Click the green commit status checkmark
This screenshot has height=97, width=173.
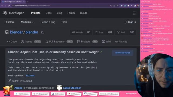point(101,52)
